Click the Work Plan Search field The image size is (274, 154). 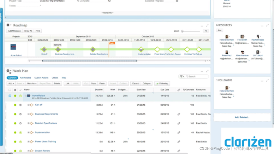pos(197,76)
